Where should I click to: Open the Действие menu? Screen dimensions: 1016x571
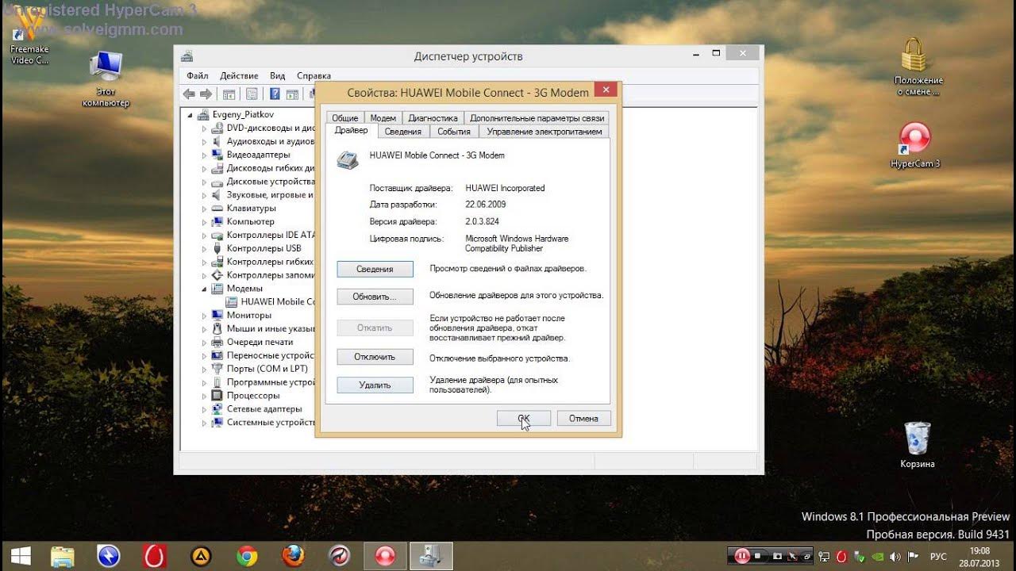click(x=239, y=76)
